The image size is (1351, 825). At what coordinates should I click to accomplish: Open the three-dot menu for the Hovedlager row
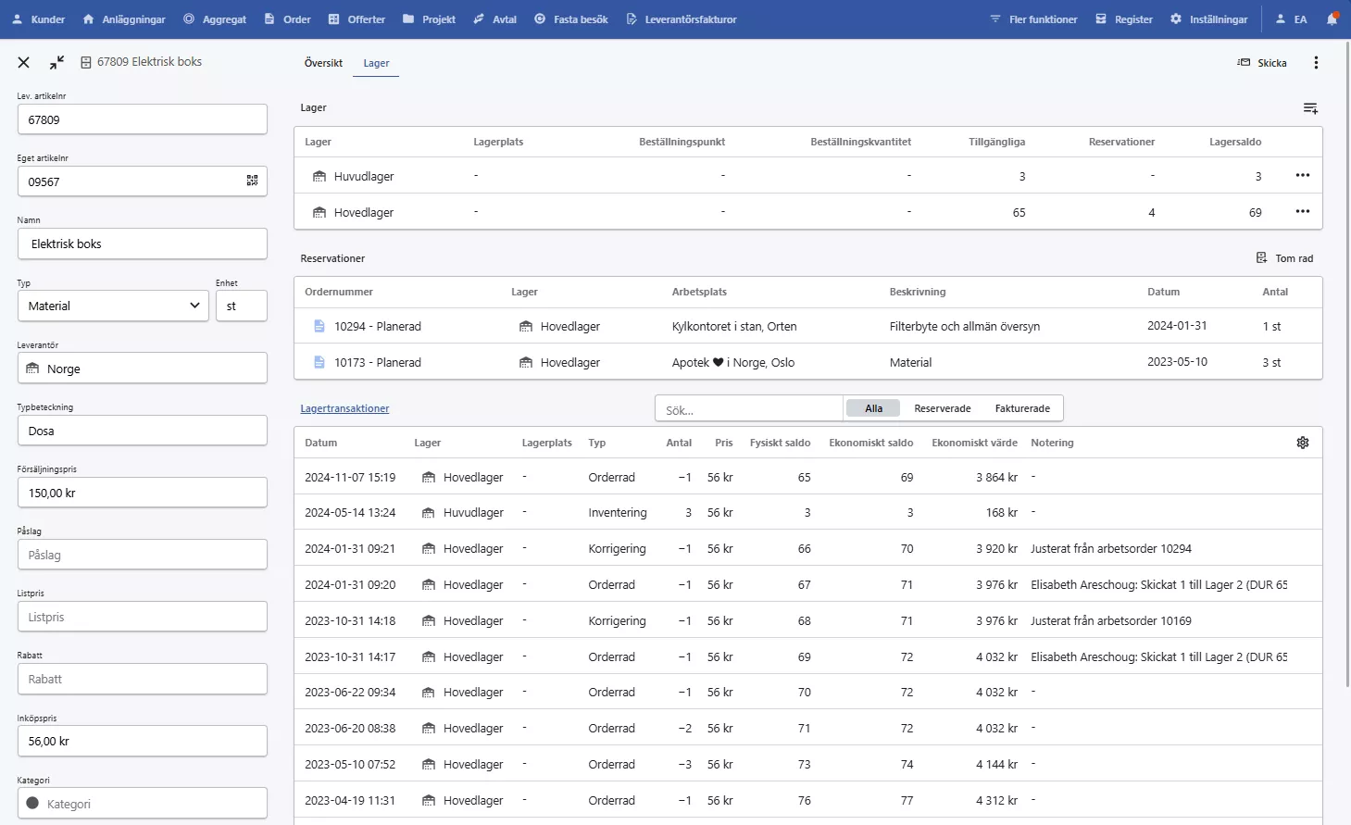[1302, 212]
